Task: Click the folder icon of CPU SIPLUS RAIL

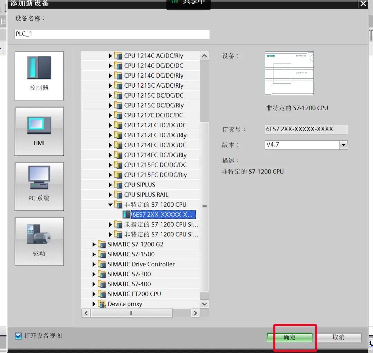Action: pos(118,195)
